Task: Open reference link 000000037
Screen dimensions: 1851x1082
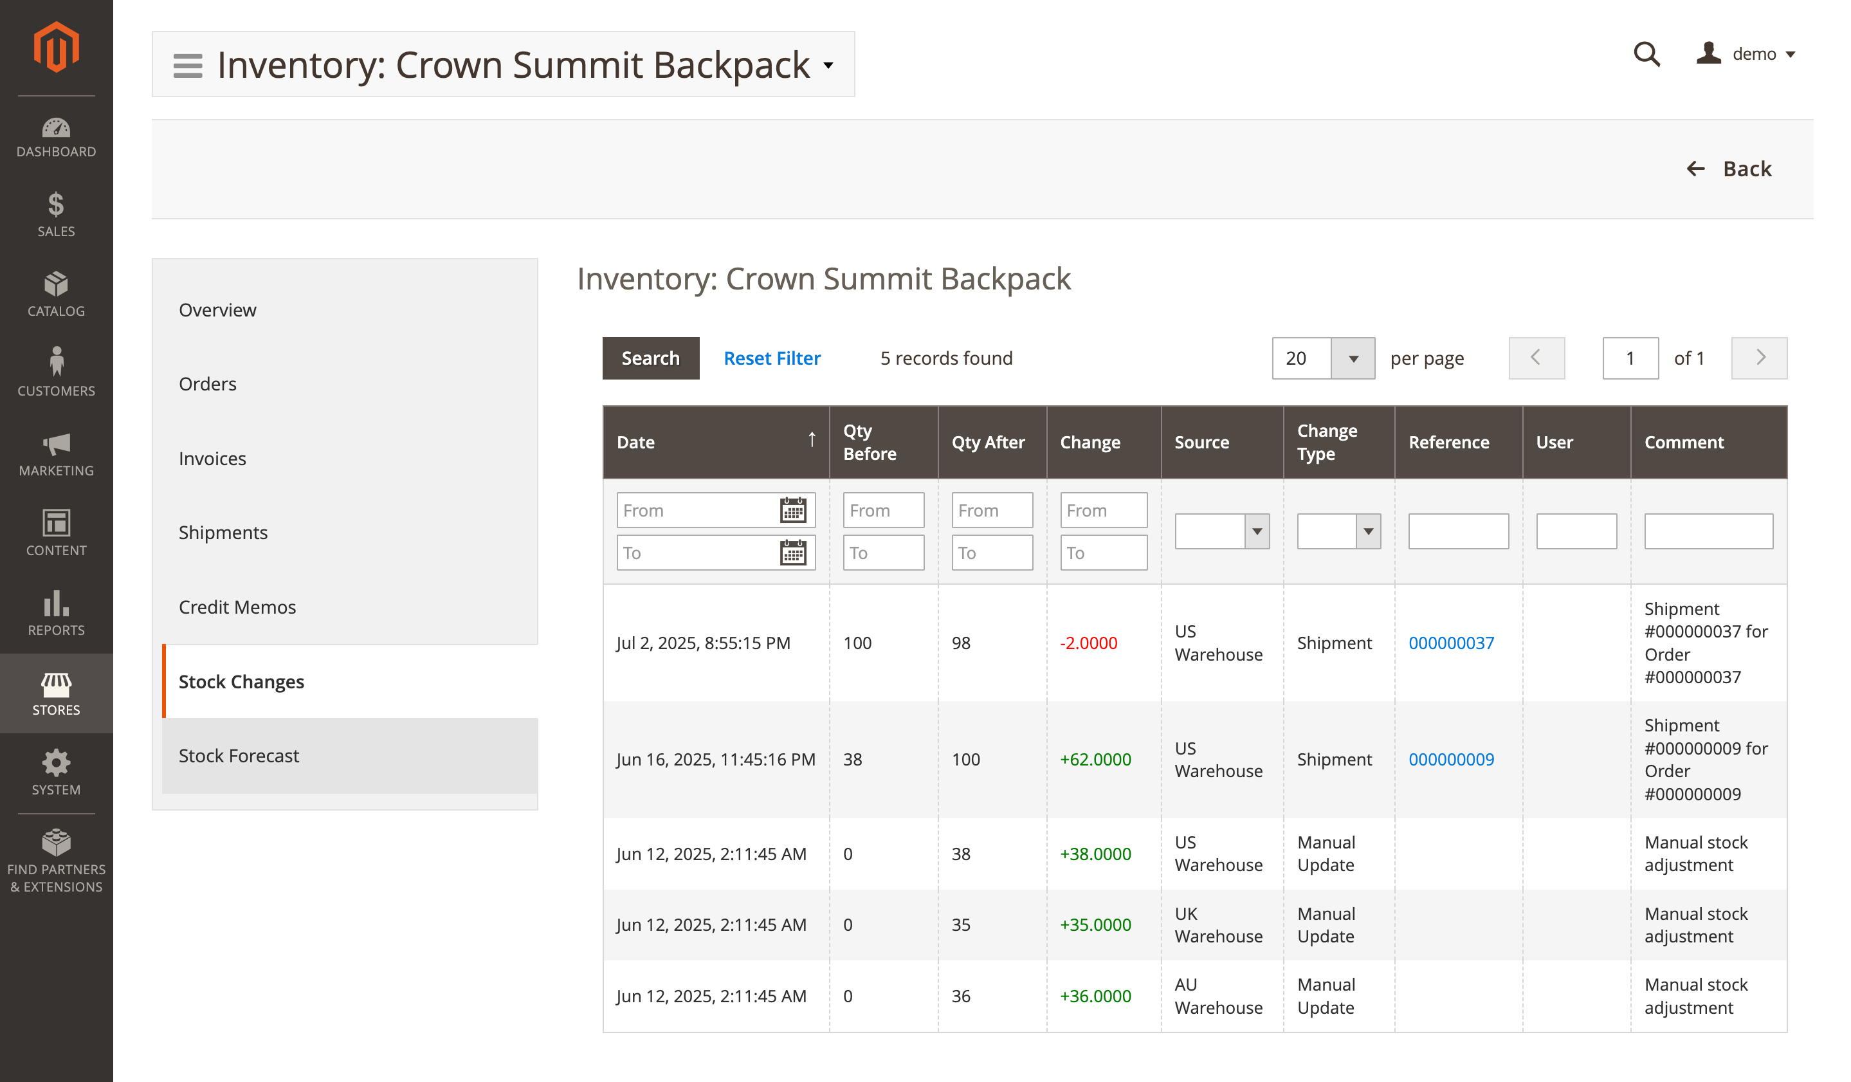Action: click(1451, 643)
